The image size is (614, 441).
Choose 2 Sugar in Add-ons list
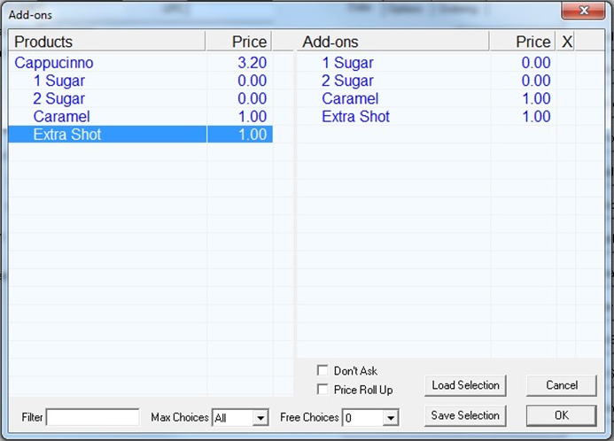coord(347,81)
